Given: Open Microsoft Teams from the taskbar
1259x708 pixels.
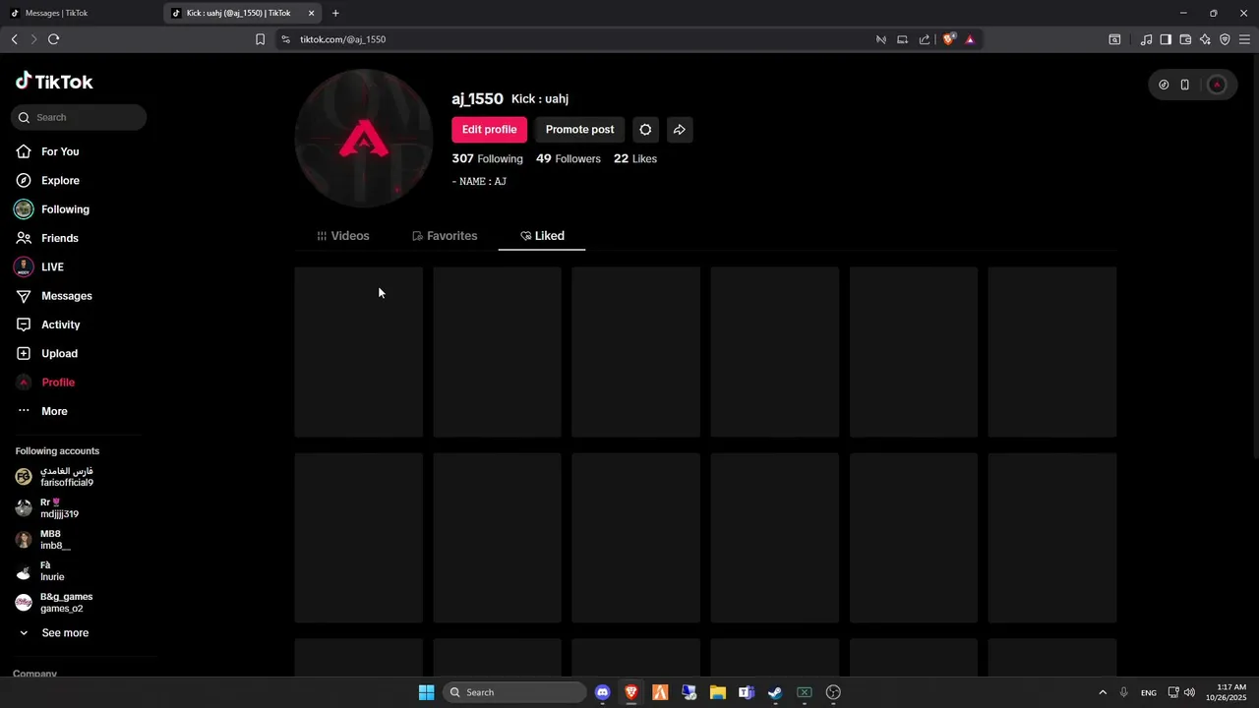Looking at the screenshot, I should (x=747, y=692).
